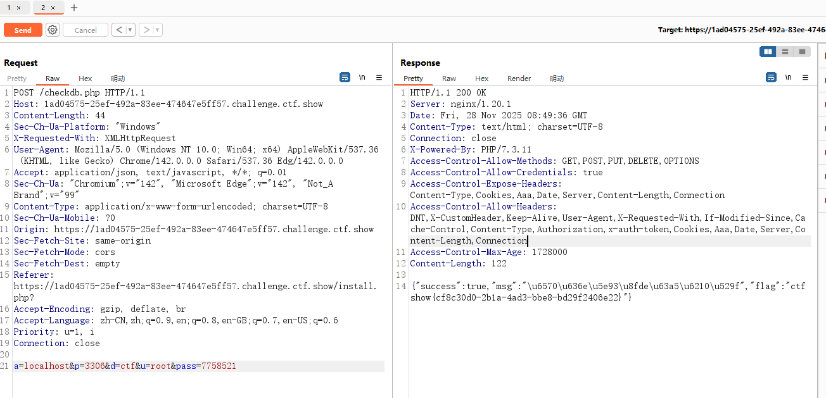Click the User-Agent header line
Viewport: 826px width, 398px height.
coord(196,155)
